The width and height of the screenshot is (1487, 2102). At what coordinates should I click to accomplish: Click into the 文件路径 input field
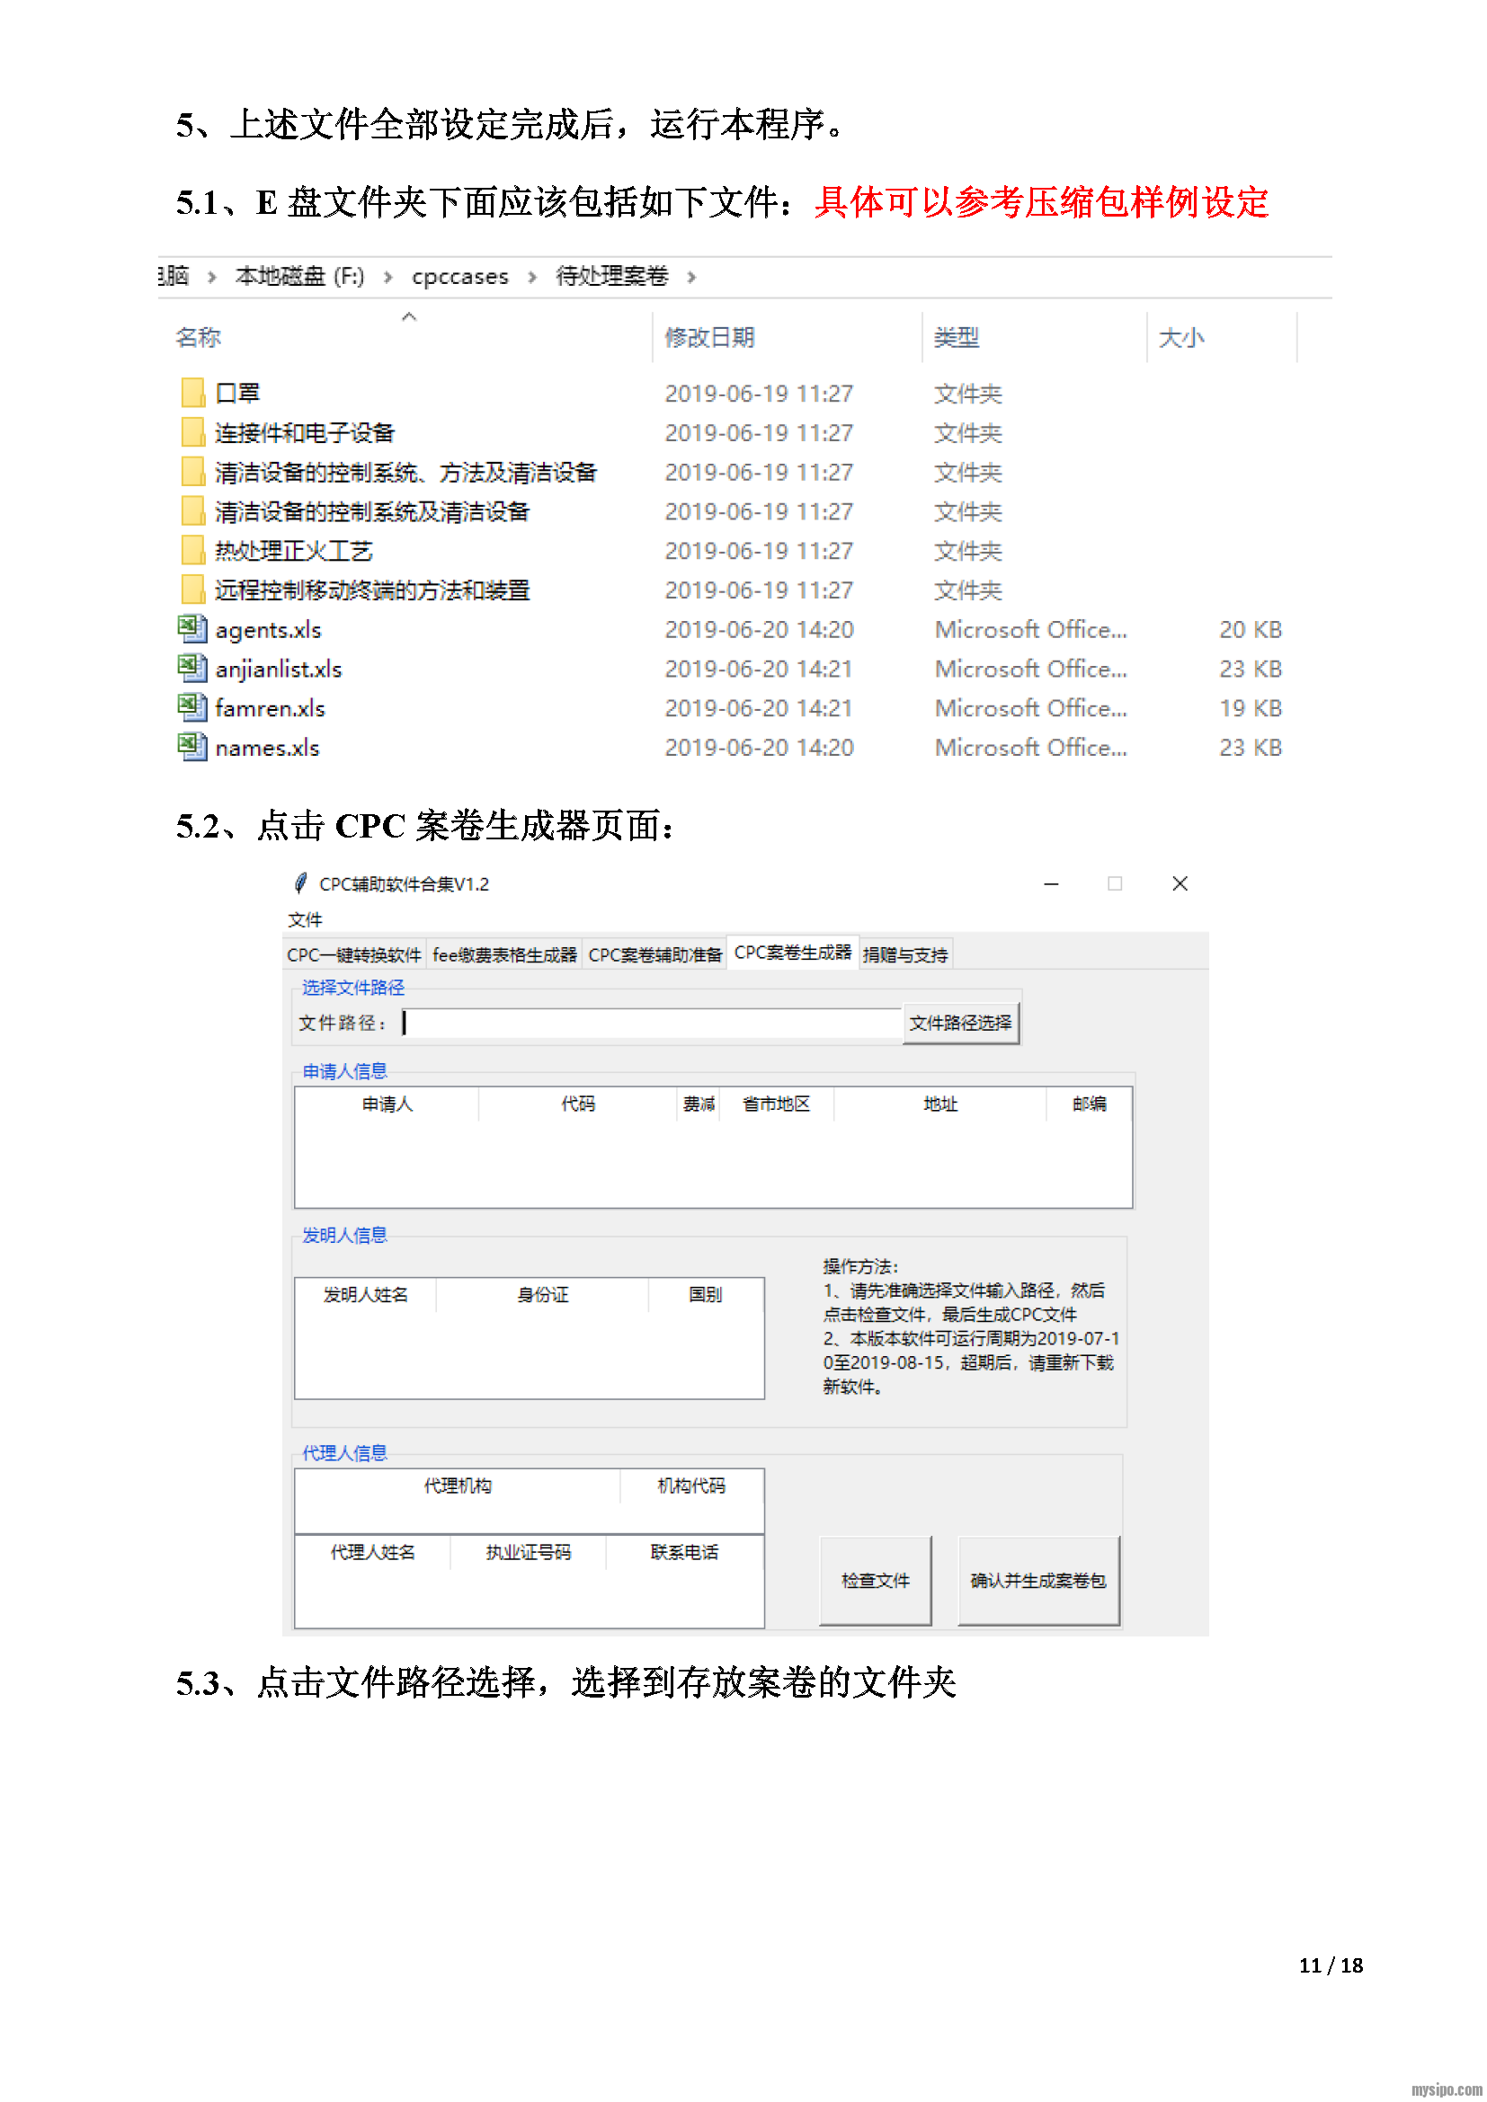tap(652, 1023)
